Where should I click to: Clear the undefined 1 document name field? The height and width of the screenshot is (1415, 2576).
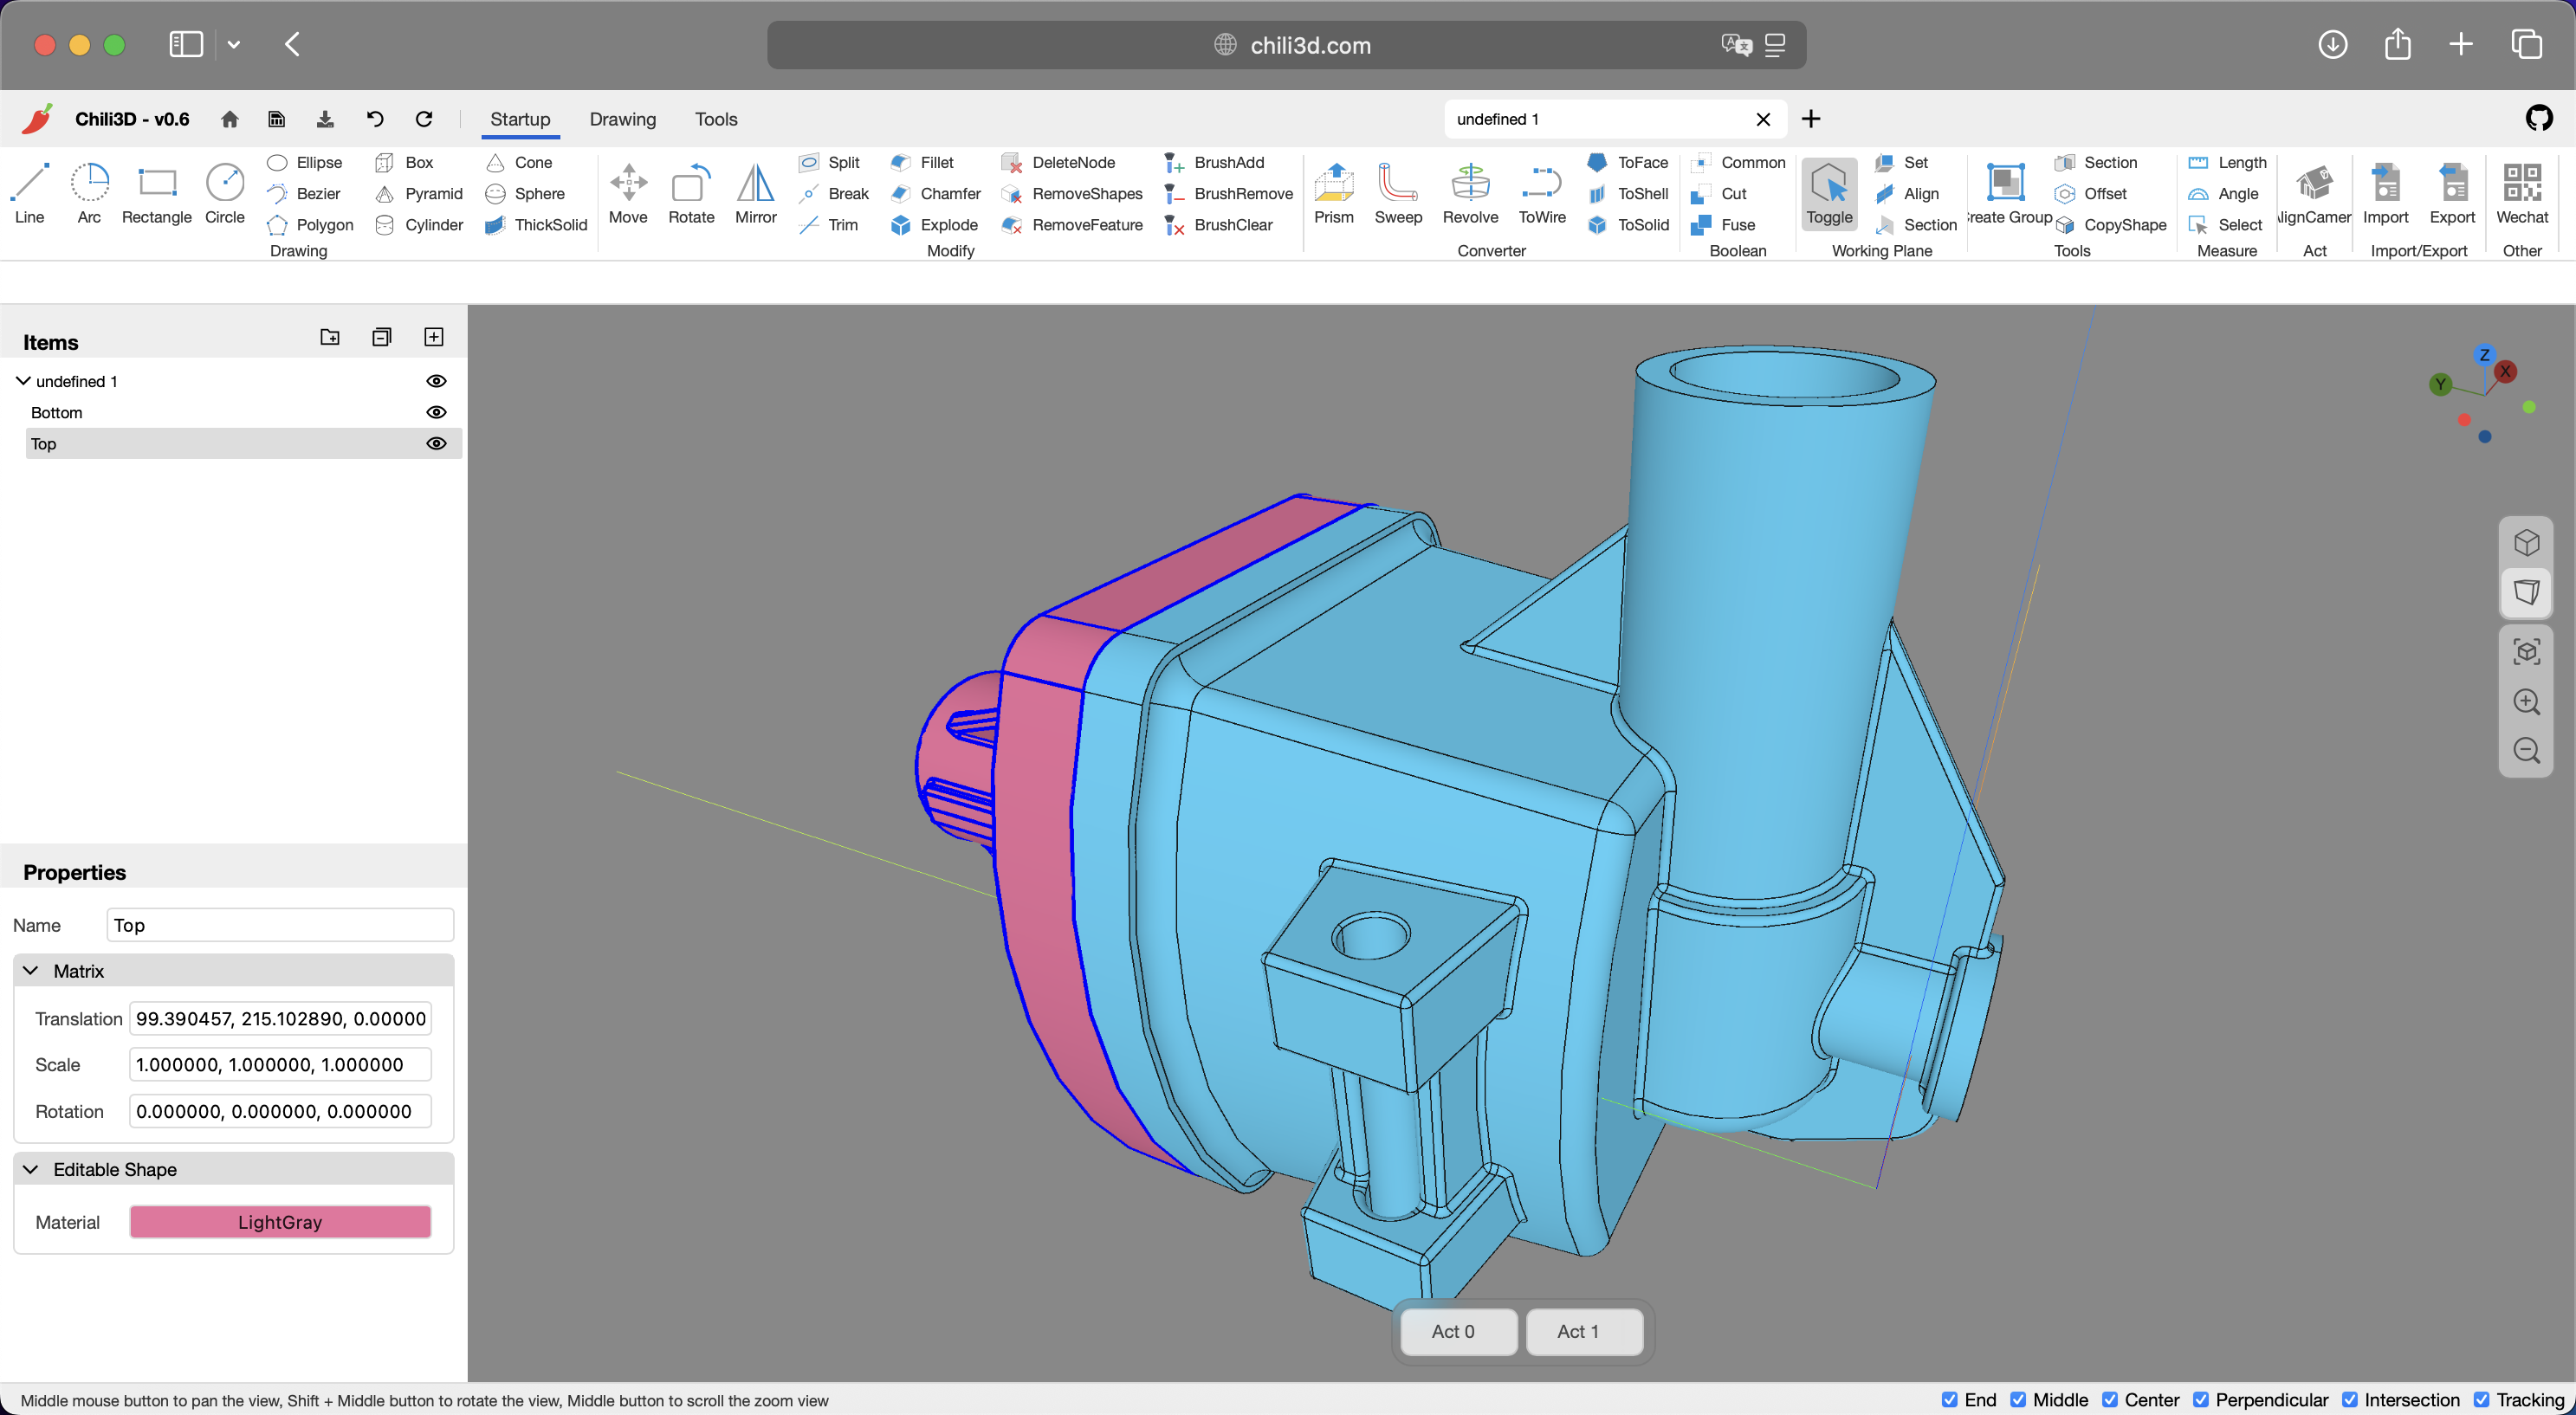pyautogui.click(x=1763, y=119)
